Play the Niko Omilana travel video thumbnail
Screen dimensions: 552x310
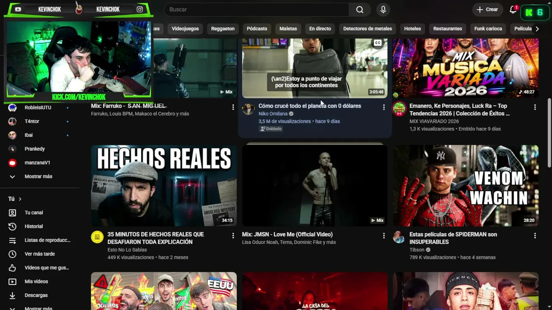[315, 68]
